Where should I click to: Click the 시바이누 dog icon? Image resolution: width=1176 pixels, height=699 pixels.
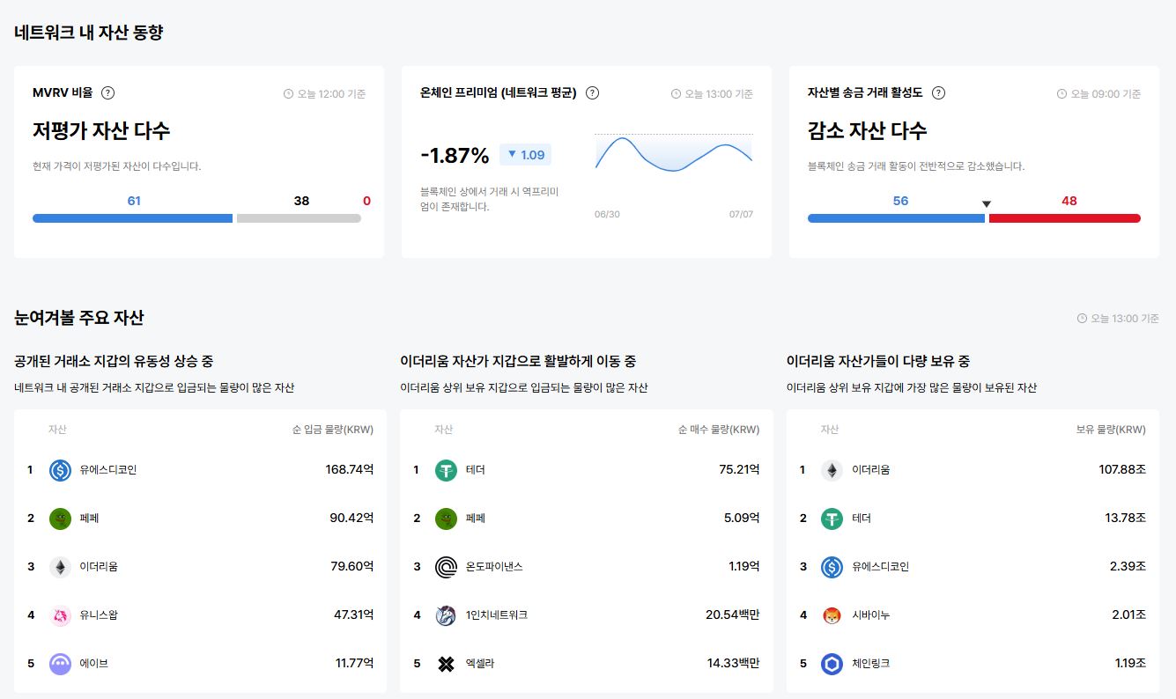click(x=832, y=614)
